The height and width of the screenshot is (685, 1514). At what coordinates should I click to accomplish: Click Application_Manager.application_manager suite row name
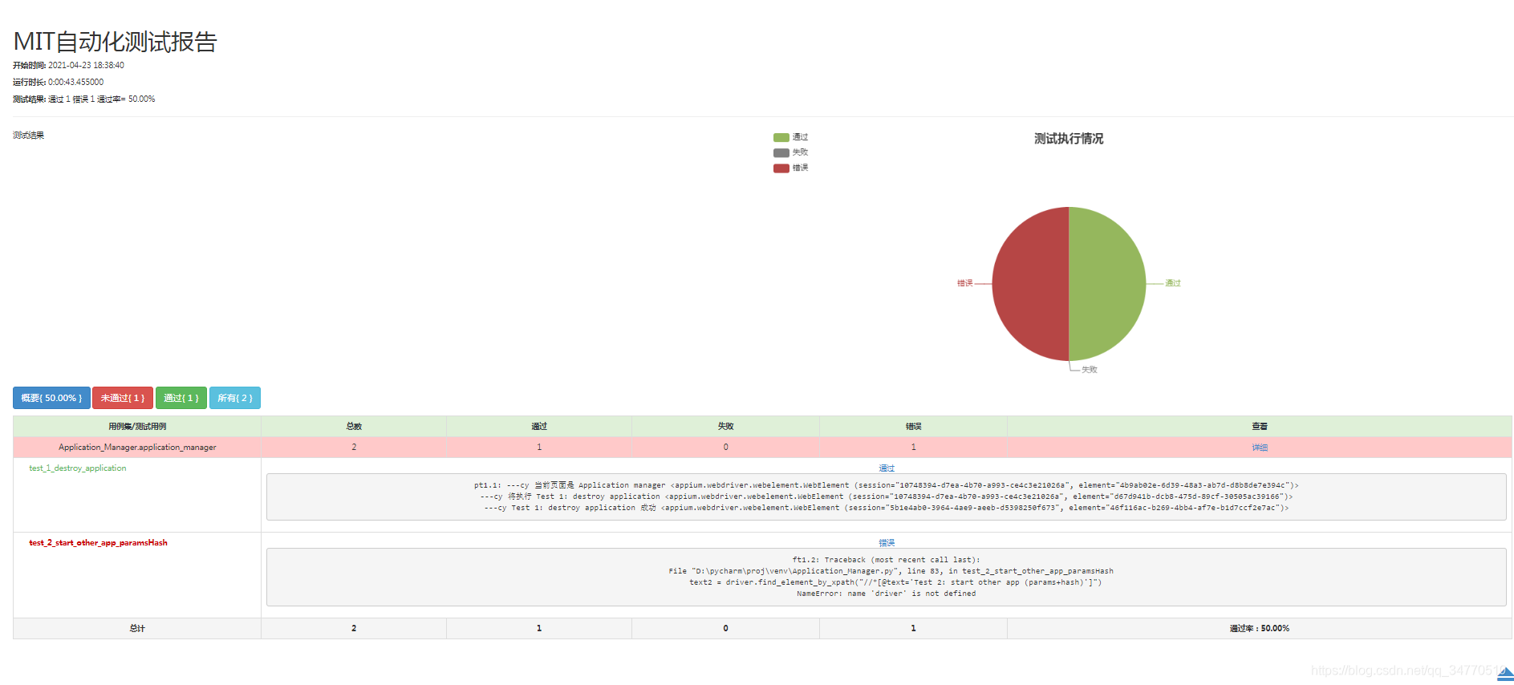coord(137,448)
